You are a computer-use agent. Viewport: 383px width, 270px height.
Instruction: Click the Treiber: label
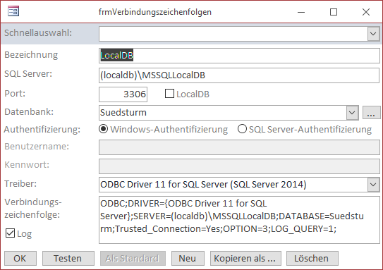pyautogui.click(x=20, y=183)
